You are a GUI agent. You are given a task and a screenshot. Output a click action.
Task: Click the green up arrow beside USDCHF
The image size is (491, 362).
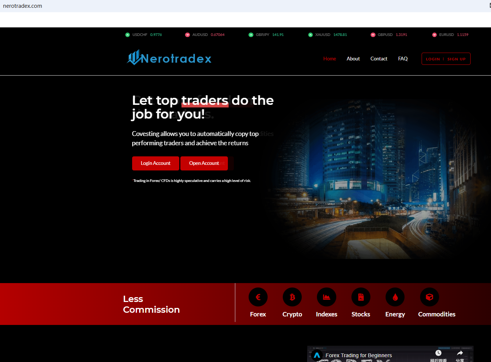(128, 35)
